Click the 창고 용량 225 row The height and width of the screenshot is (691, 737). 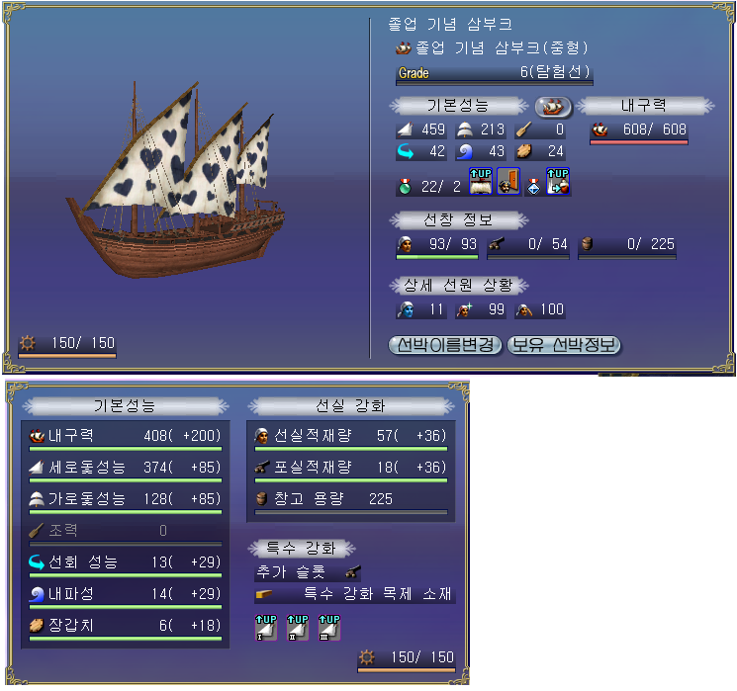pos(350,501)
